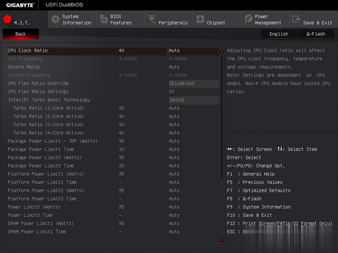Open CPU Flex Ratio Override [Disabled] dropdown

(194, 83)
